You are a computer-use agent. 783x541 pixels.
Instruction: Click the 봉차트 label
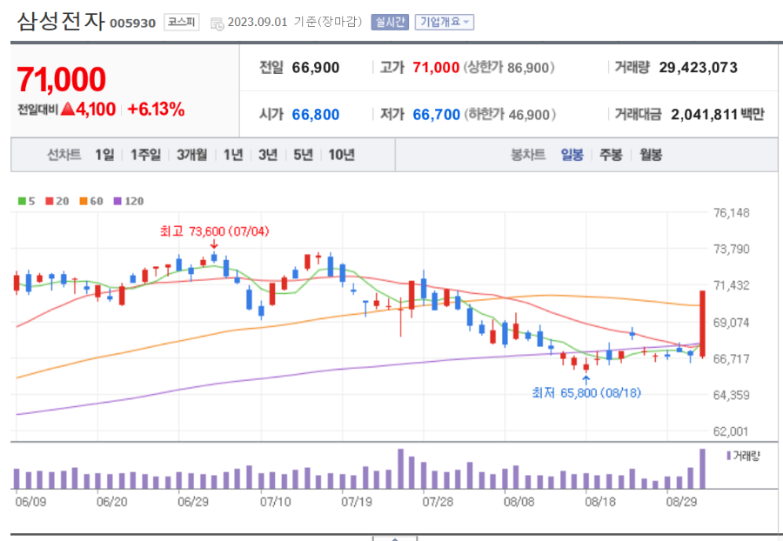pyautogui.click(x=528, y=155)
